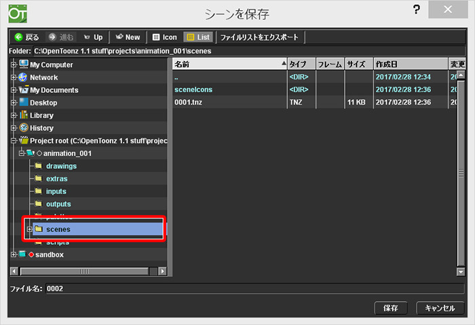
Task: Select the scenes folder label
Action: pos(58,229)
